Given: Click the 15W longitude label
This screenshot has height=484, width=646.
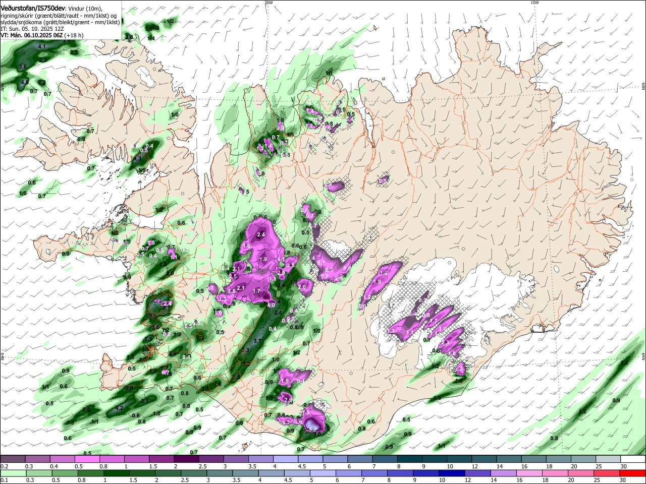Looking at the screenshot, I should [534, 3].
